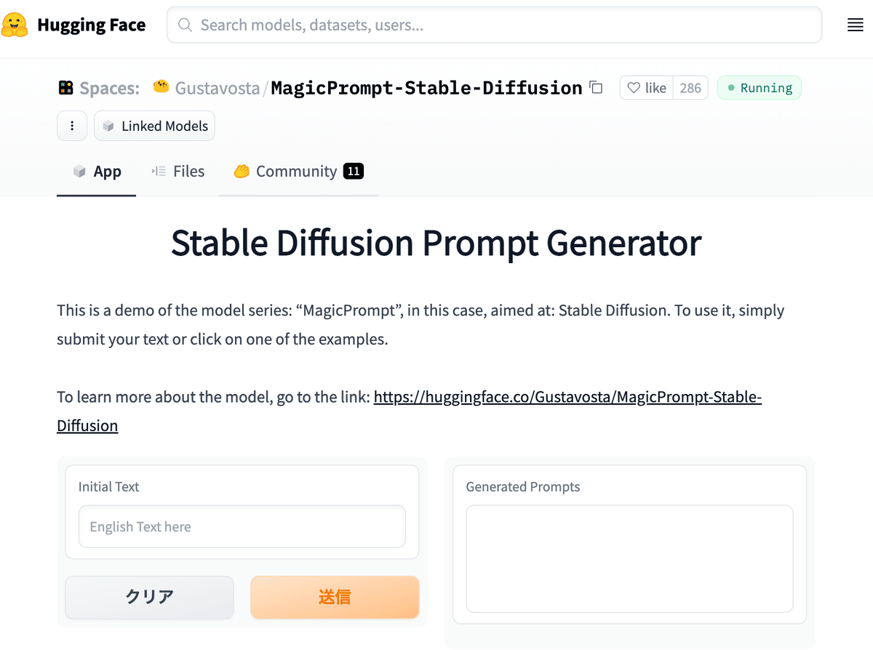This screenshot has width=873, height=650.
Task: Click the clapping hands Community icon
Action: tap(242, 171)
